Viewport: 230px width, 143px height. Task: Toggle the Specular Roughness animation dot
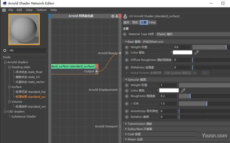[127, 96]
